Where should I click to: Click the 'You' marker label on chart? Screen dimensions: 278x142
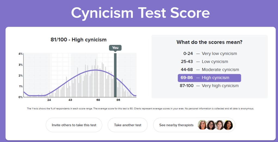click(x=115, y=48)
